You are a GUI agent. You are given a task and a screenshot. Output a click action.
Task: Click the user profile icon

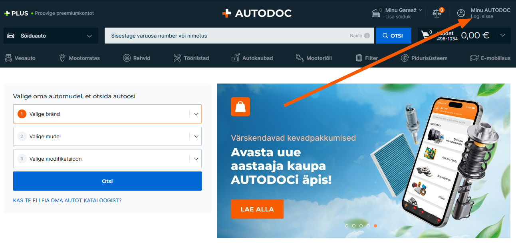point(461,13)
